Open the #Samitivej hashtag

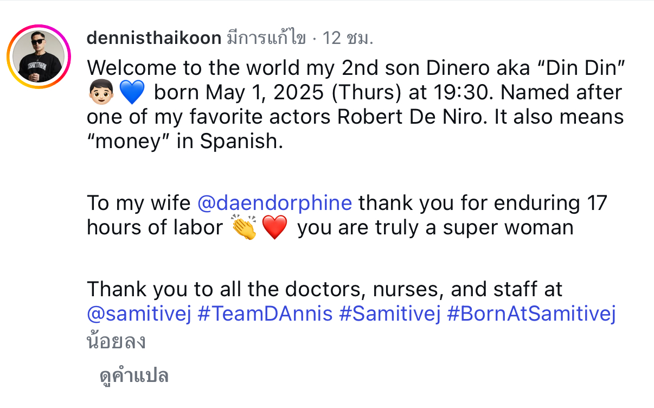(389, 315)
